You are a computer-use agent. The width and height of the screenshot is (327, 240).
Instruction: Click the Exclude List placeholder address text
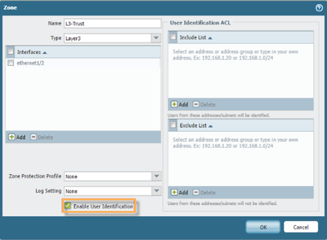pyautogui.click(x=235, y=142)
